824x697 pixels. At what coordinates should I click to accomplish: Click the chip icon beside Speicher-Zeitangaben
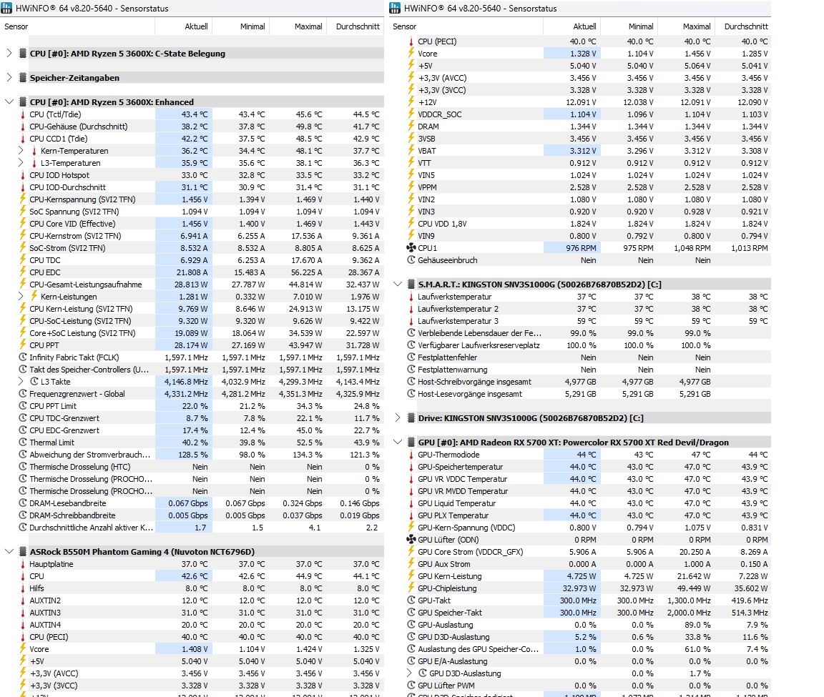pyautogui.click(x=23, y=78)
